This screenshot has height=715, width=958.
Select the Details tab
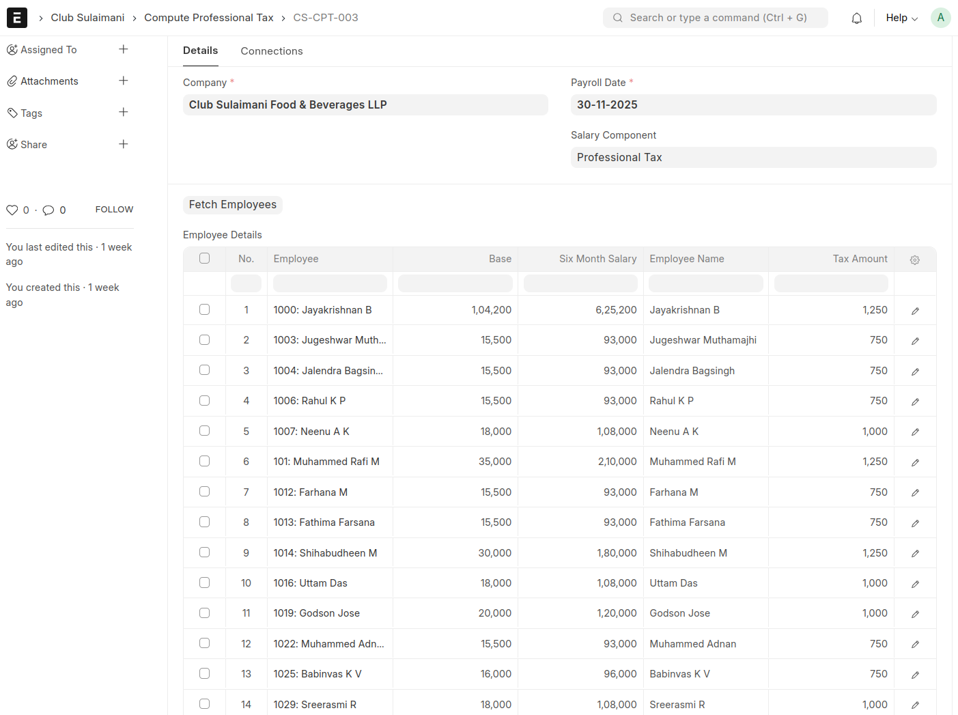tap(200, 51)
